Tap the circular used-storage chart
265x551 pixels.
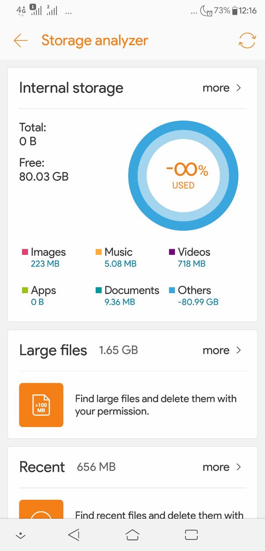click(183, 176)
